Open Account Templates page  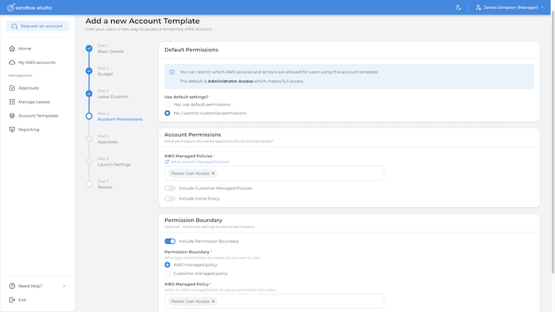click(38, 116)
